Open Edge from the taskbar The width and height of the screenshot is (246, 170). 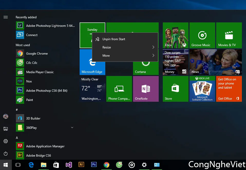pos(31,165)
